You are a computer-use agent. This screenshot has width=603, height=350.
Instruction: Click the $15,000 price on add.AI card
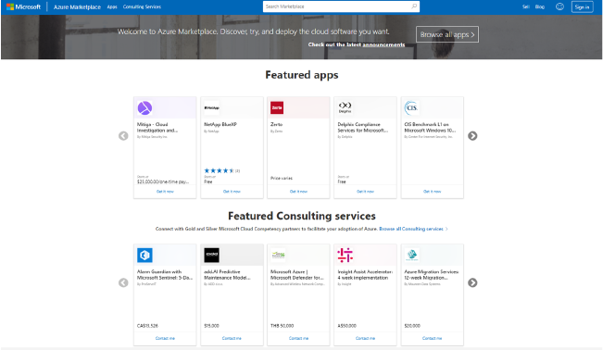click(x=211, y=326)
